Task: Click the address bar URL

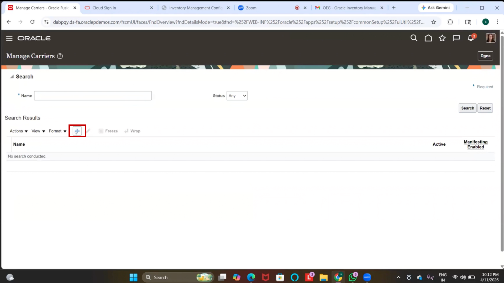Action: point(238,22)
